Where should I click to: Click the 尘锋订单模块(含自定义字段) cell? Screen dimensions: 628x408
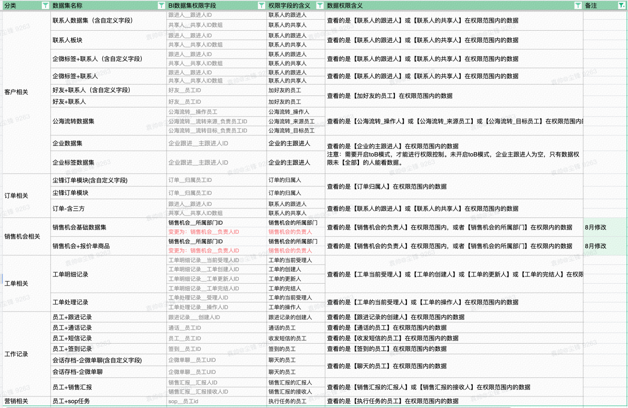(109, 180)
